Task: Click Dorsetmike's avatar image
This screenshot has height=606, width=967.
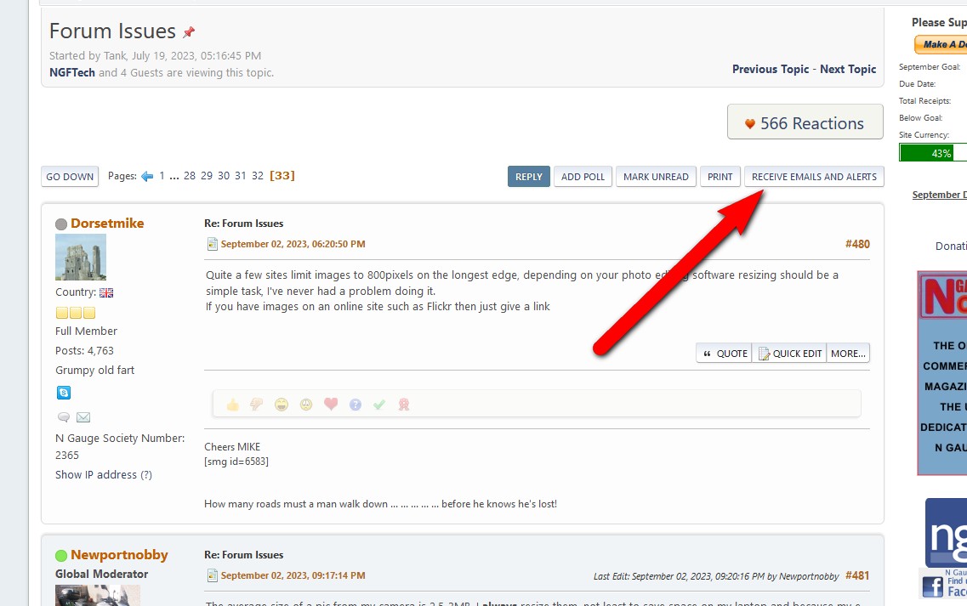Action: (81, 258)
